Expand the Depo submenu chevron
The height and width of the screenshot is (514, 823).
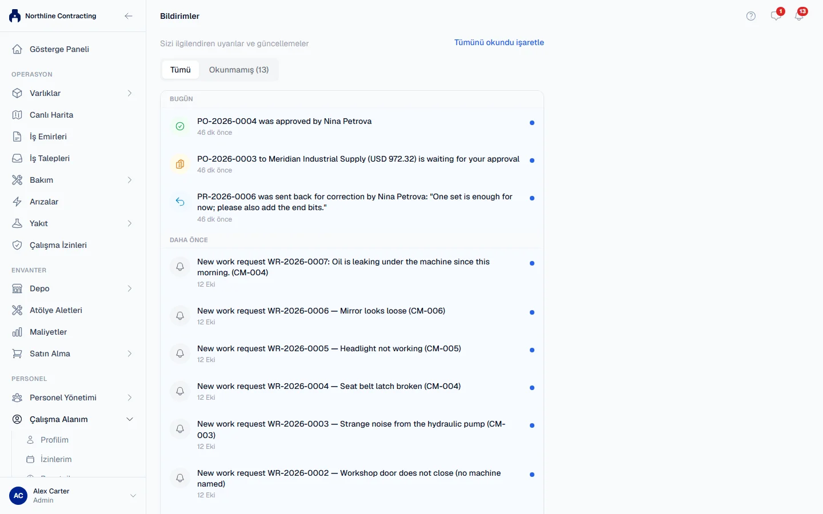[x=130, y=288]
